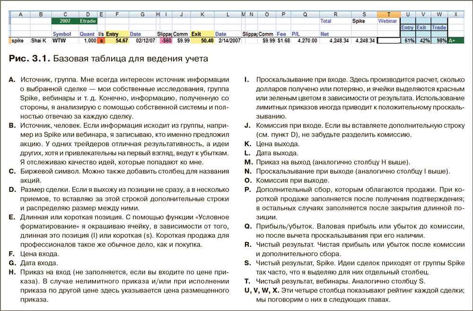Viewport: 473px width, 311px height.
Task: Select the green 2007 cell
Action: [65, 21]
